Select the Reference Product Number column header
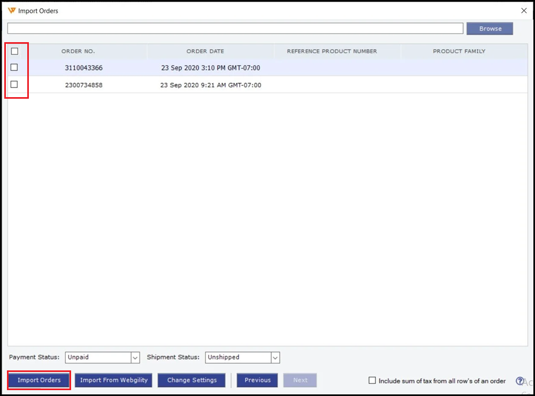This screenshot has height=396, width=535. pos(332,51)
